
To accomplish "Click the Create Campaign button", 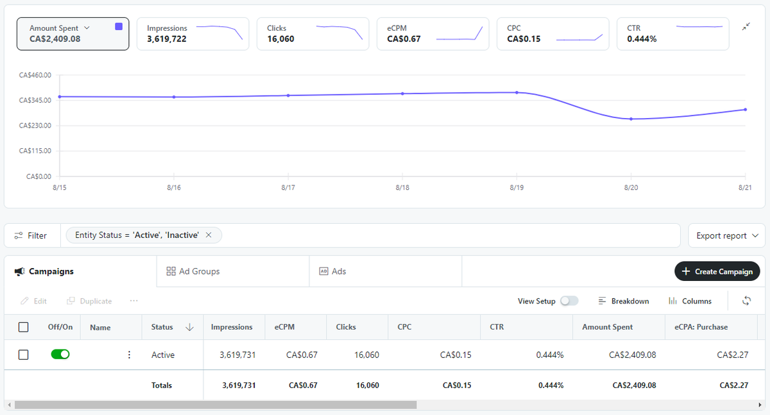I will pos(717,271).
